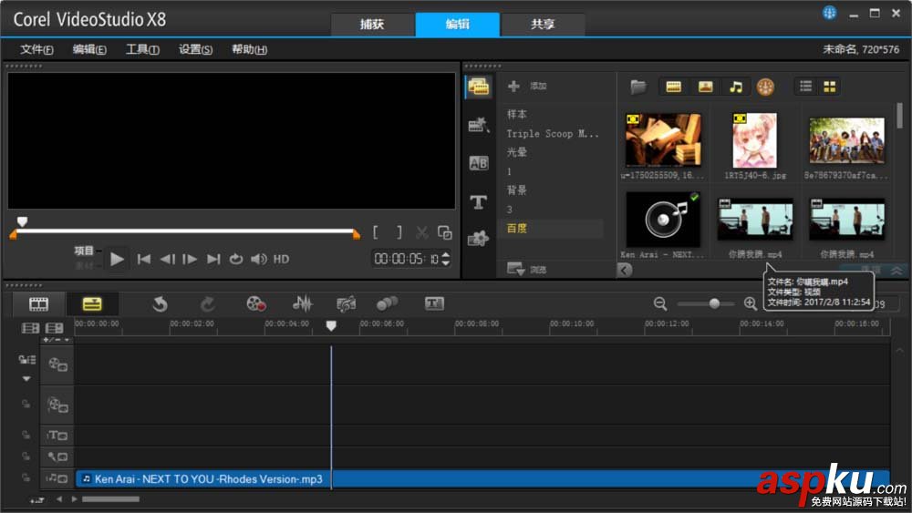Toggle showing video files in library
The image size is (912, 513).
[x=674, y=87]
